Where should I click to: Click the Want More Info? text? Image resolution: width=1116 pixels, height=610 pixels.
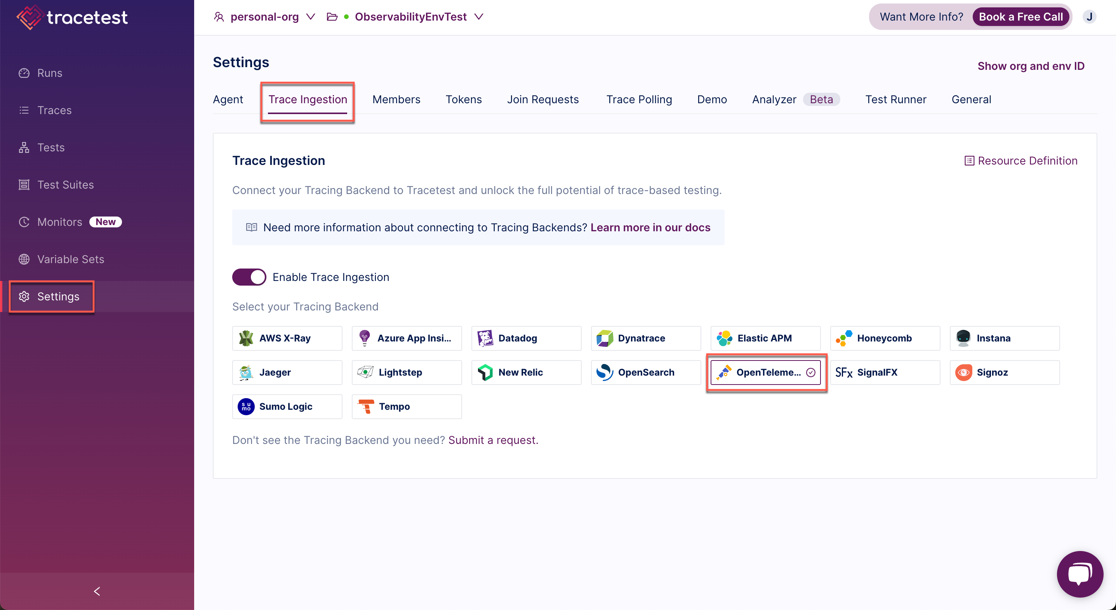(921, 17)
